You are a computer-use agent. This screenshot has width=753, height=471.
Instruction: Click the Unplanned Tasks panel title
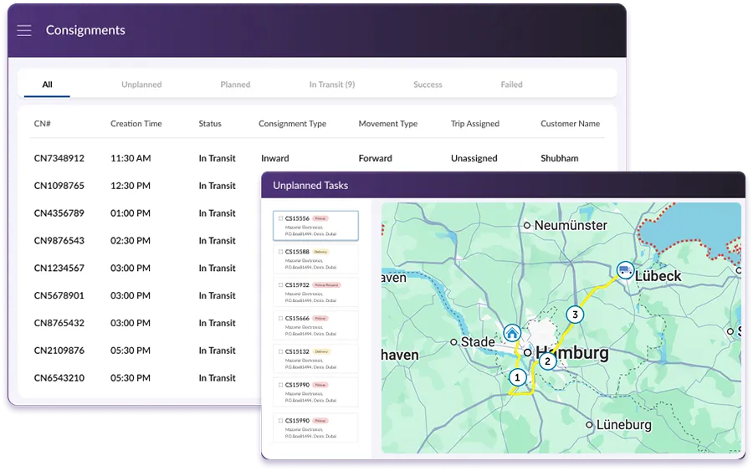(310, 186)
